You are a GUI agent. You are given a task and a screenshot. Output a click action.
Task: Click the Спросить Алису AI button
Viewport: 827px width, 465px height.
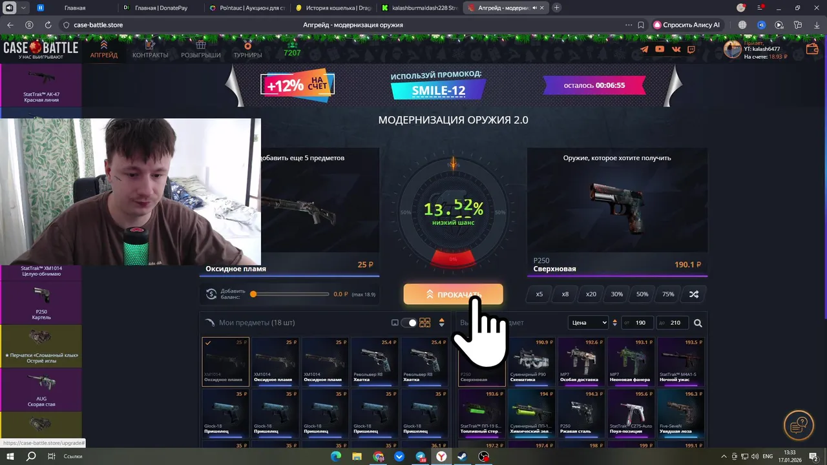(x=687, y=25)
